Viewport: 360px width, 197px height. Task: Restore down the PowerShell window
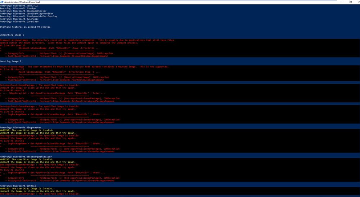pyautogui.click(x=351, y=2)
